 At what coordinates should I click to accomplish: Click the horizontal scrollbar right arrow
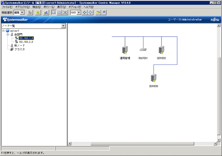pyautogui.click(x=215, y=144)
